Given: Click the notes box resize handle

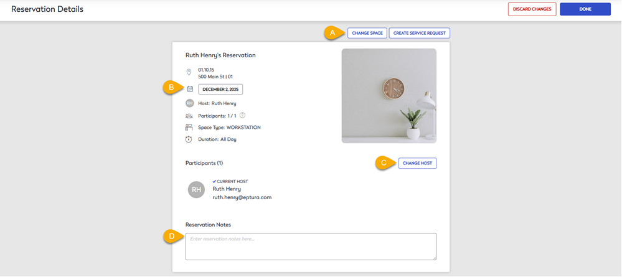Looking at the screenshot, I should 433,257.
